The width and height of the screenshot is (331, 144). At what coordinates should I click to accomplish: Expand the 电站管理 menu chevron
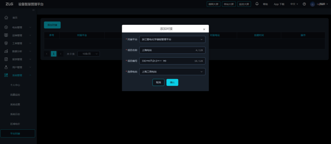click(x=30, y=28)
